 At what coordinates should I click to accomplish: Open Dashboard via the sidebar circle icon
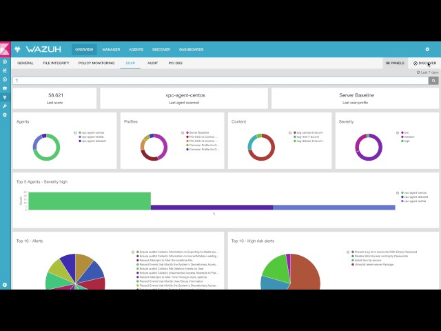pyautogui.click(x=5, y=79)
